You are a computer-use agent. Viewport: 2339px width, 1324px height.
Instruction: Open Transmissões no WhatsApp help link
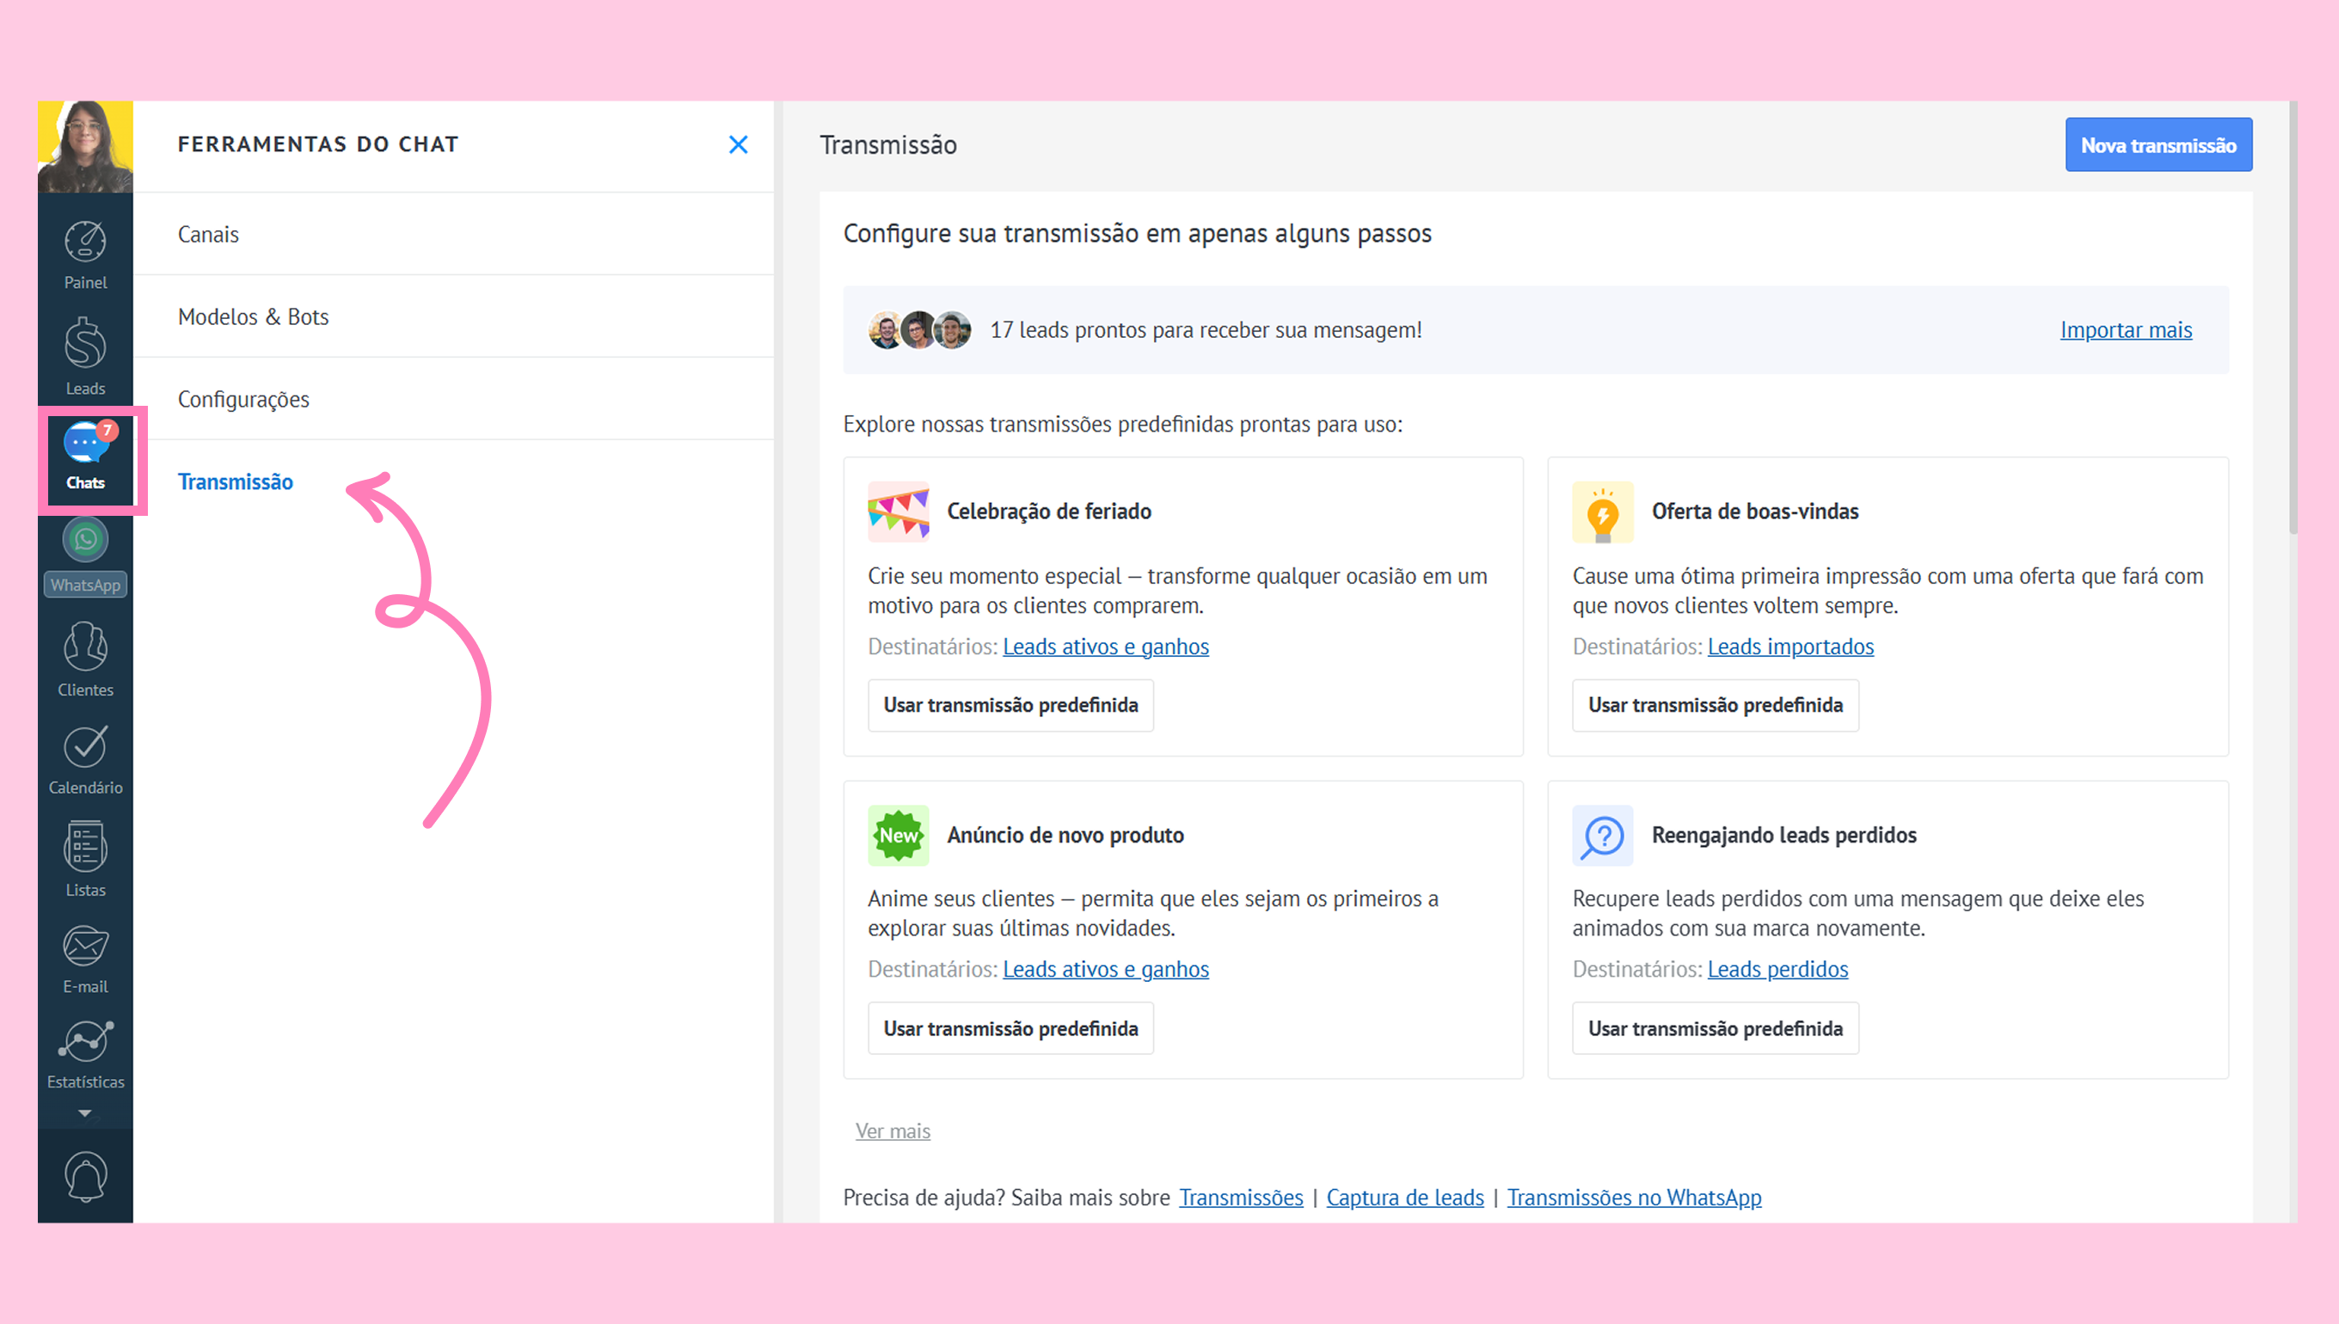coord(1633,1198)
